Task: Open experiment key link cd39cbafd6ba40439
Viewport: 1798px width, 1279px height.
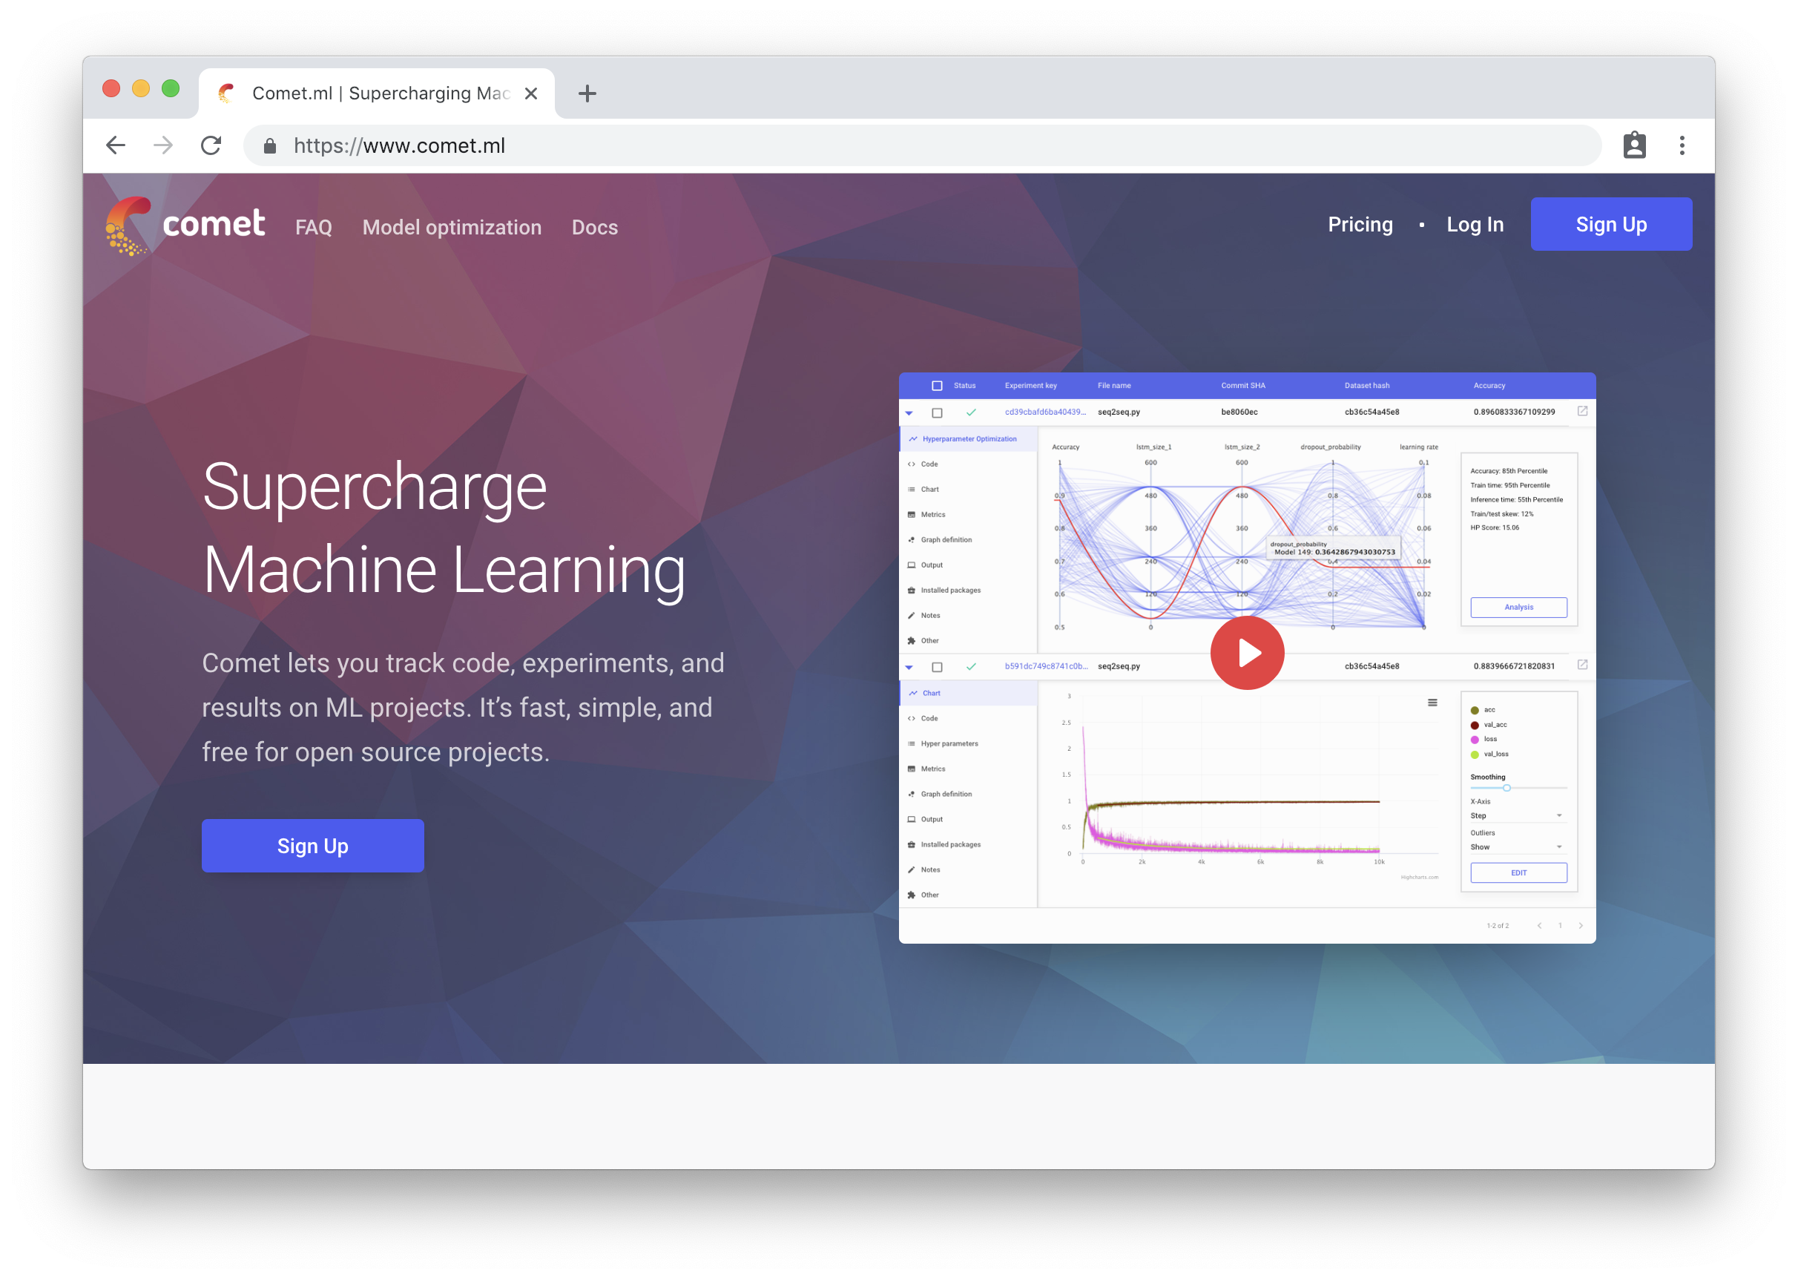Action: pyautogui.click(x=1044, y=412)
